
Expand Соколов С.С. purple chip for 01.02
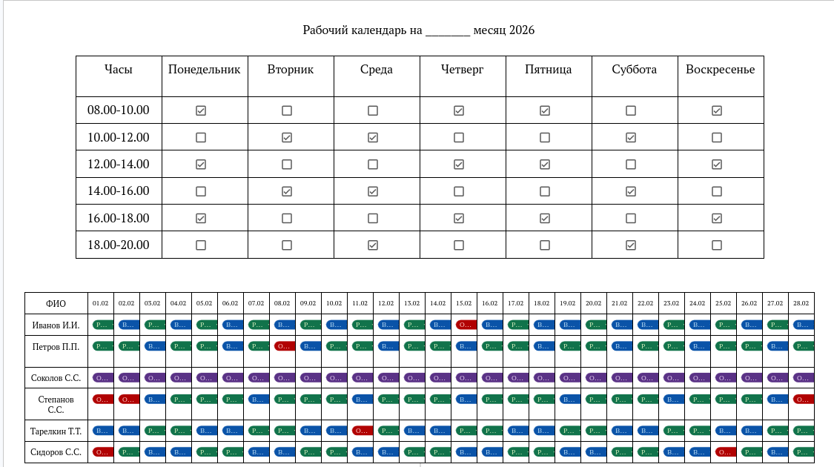pyautogui.click(x=102, y=377)
